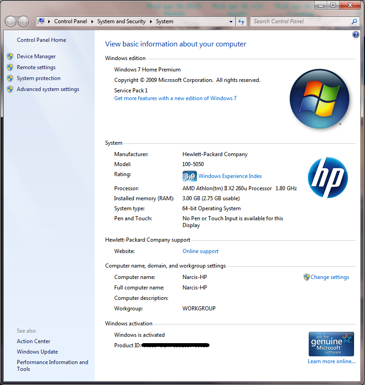
Task: Click the shield icon beside Device Manager
Action: point(10,56)
